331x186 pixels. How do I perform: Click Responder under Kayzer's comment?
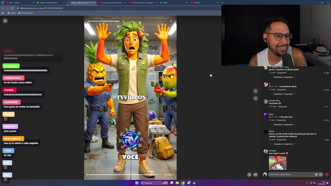281,140
